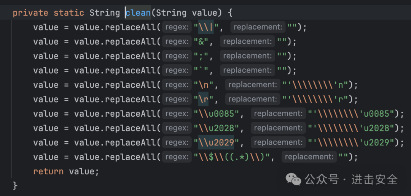This screenshot has height=196, width=411.
Task: Click the return keyword
Action: pyautogui.click(x=48, y=172)
